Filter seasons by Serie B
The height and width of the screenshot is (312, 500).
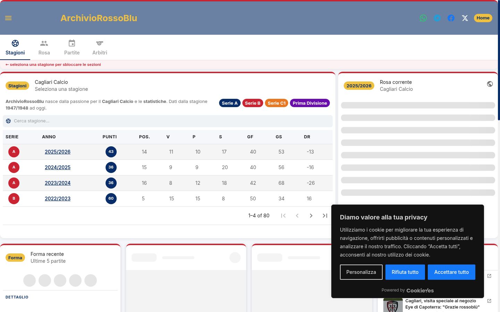(x=253, y=103)
